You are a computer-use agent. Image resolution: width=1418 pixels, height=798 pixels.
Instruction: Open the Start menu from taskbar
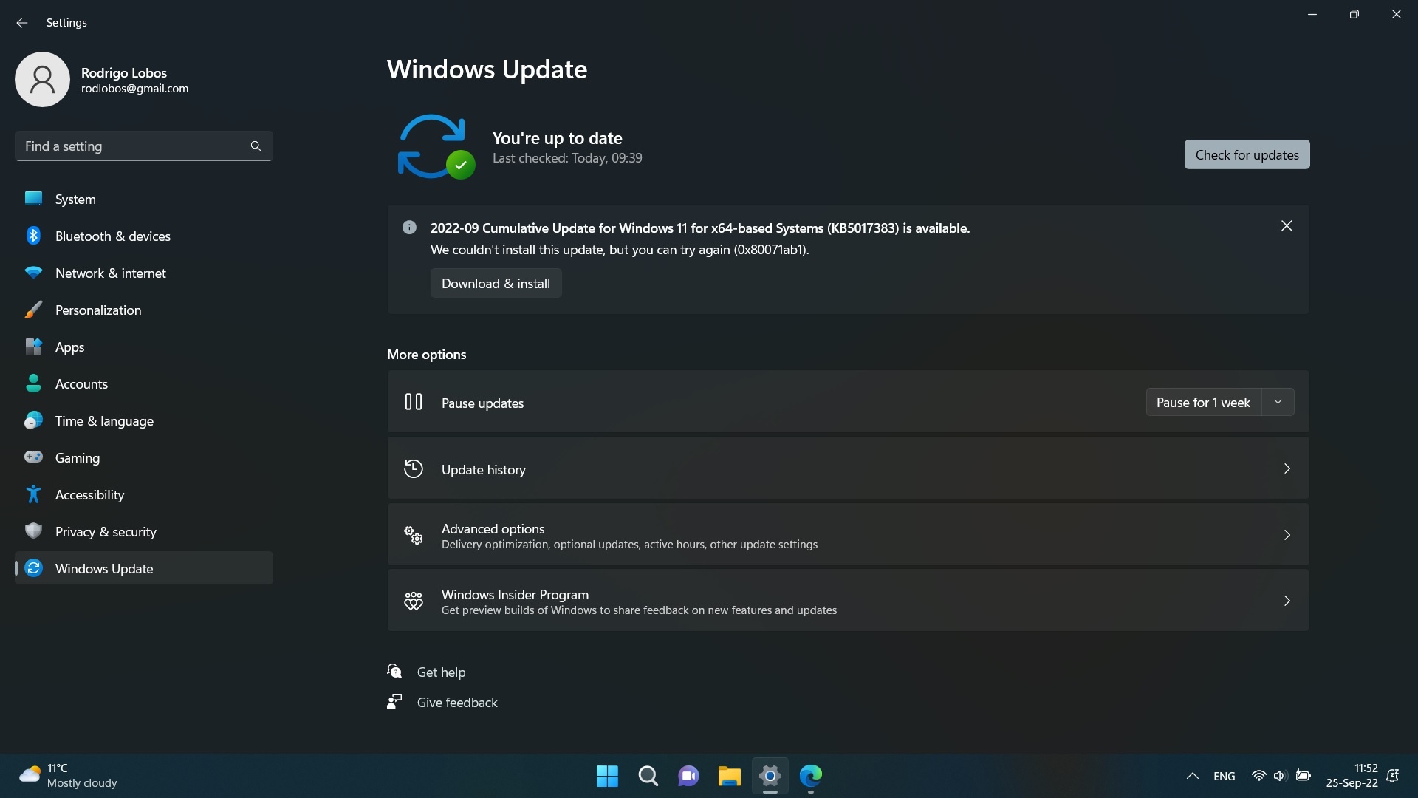pos(607,776)
